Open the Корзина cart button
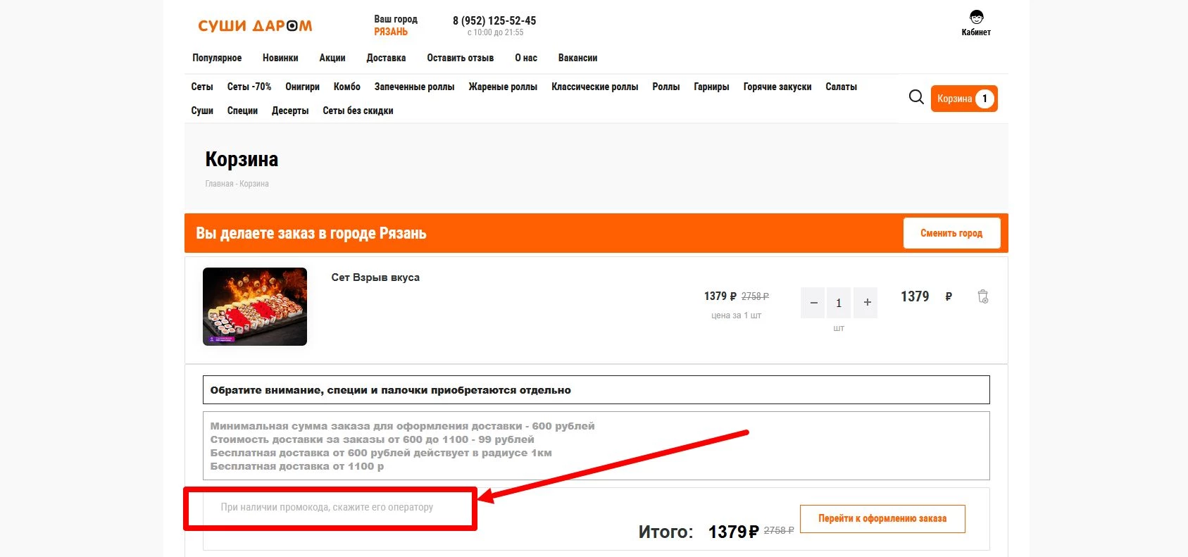This screenshot has width=1188, height=557. tap(963, 99)
